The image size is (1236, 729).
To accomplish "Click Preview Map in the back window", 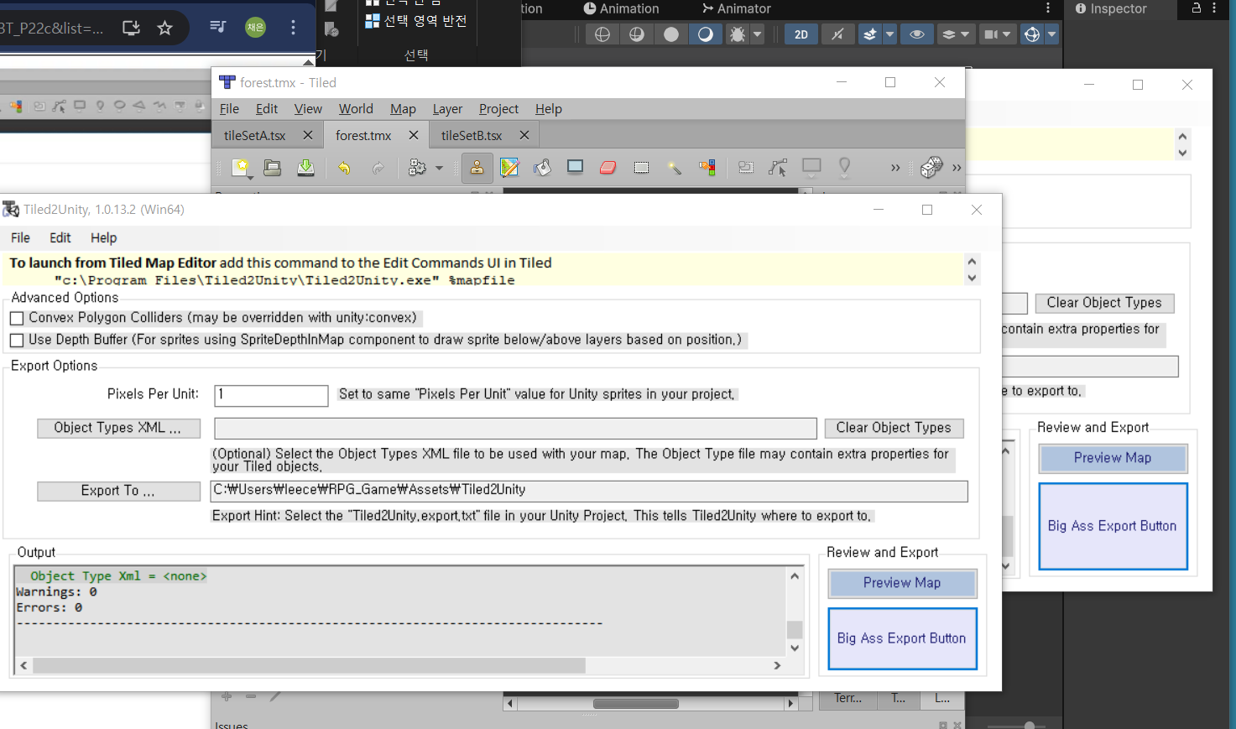I will (1113, 458).
